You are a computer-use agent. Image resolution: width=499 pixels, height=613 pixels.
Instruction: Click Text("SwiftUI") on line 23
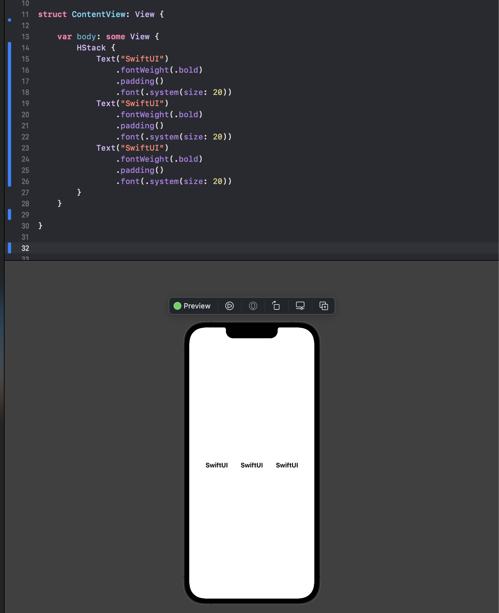(x=132, y=148)
